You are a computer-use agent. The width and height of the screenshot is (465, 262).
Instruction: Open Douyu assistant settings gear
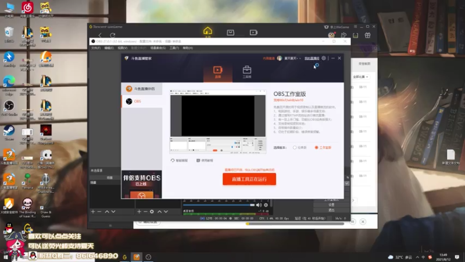pyautogui.click(x=324, y=58)
